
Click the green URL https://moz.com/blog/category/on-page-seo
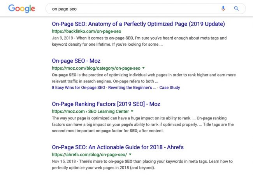96,68
